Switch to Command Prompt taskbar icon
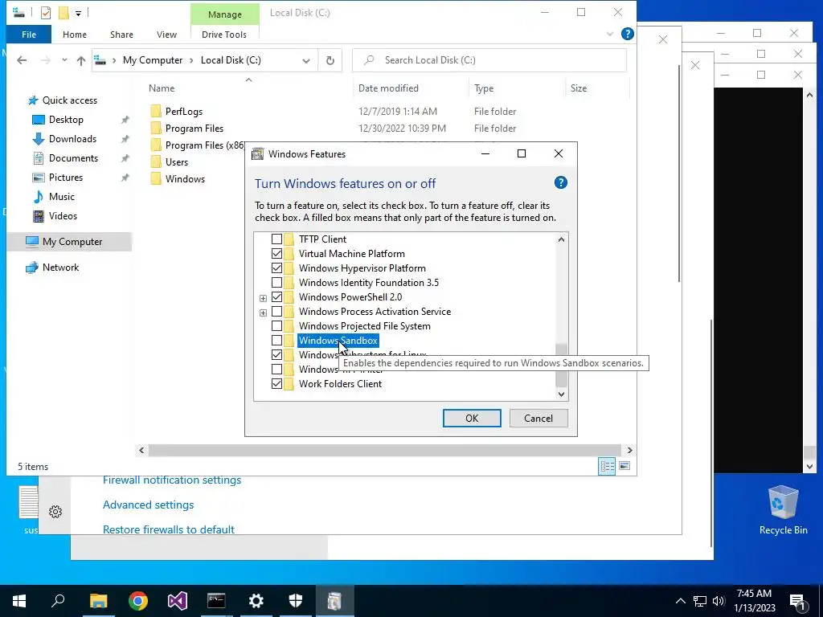823x617 pixels. point(216,601)
